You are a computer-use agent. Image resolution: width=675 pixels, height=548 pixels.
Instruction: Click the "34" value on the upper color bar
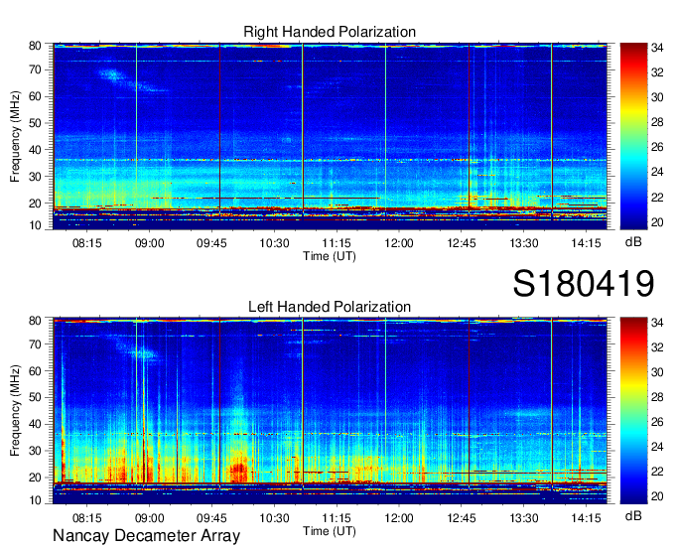[657, 48]
